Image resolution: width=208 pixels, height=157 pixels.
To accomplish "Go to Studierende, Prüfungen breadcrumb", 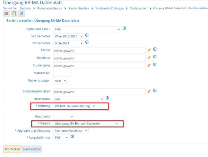I will coord(110,8).
